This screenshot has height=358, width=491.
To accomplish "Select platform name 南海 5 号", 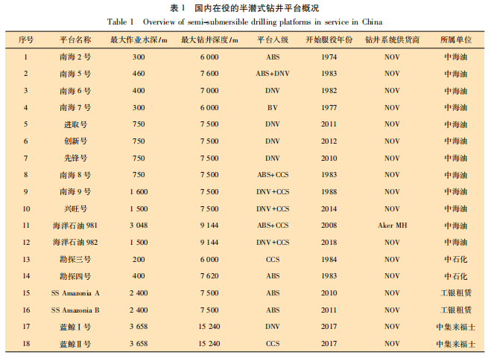I will (x=75, y=74).
